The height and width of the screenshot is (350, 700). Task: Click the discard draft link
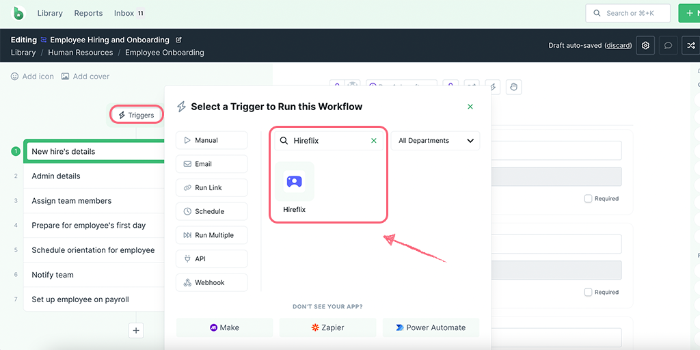click(618, 46)
